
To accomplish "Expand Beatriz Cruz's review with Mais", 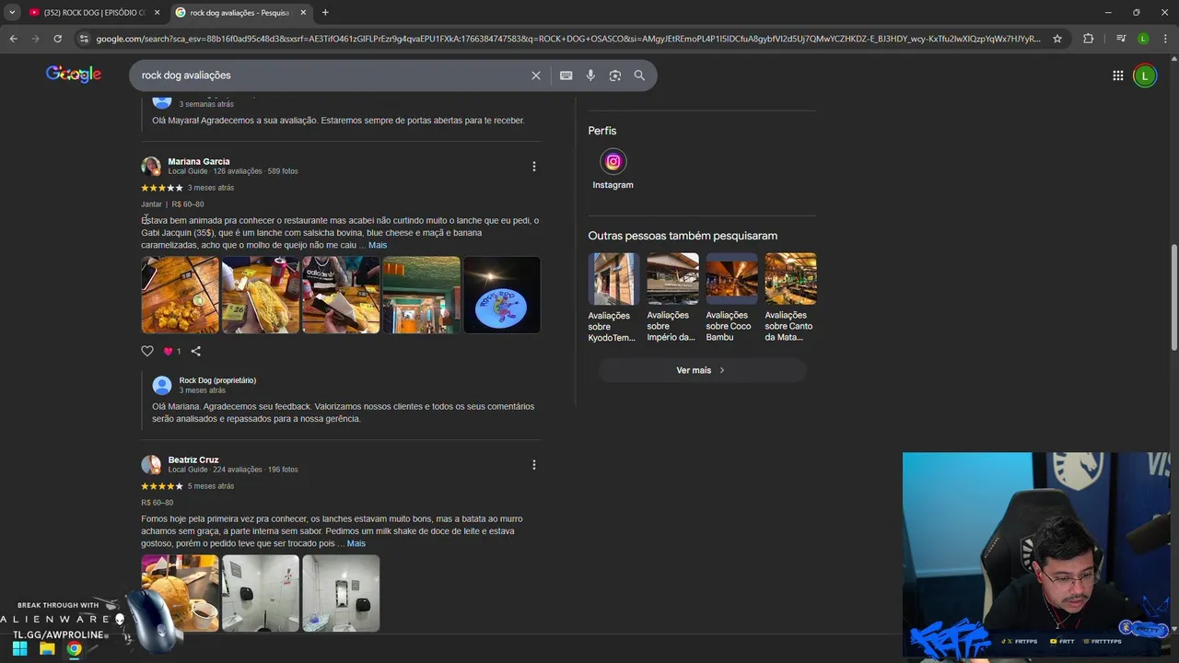I will coord(356,544).
